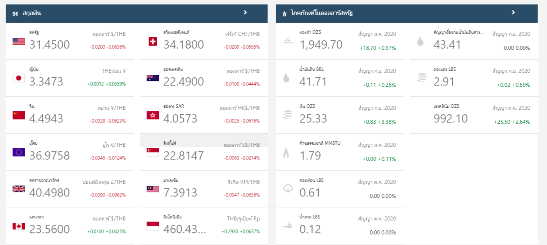The height and width of the screenshot is (245, 547).
Task: Click the Switzerland flag icon
Action: coord(153,41)
